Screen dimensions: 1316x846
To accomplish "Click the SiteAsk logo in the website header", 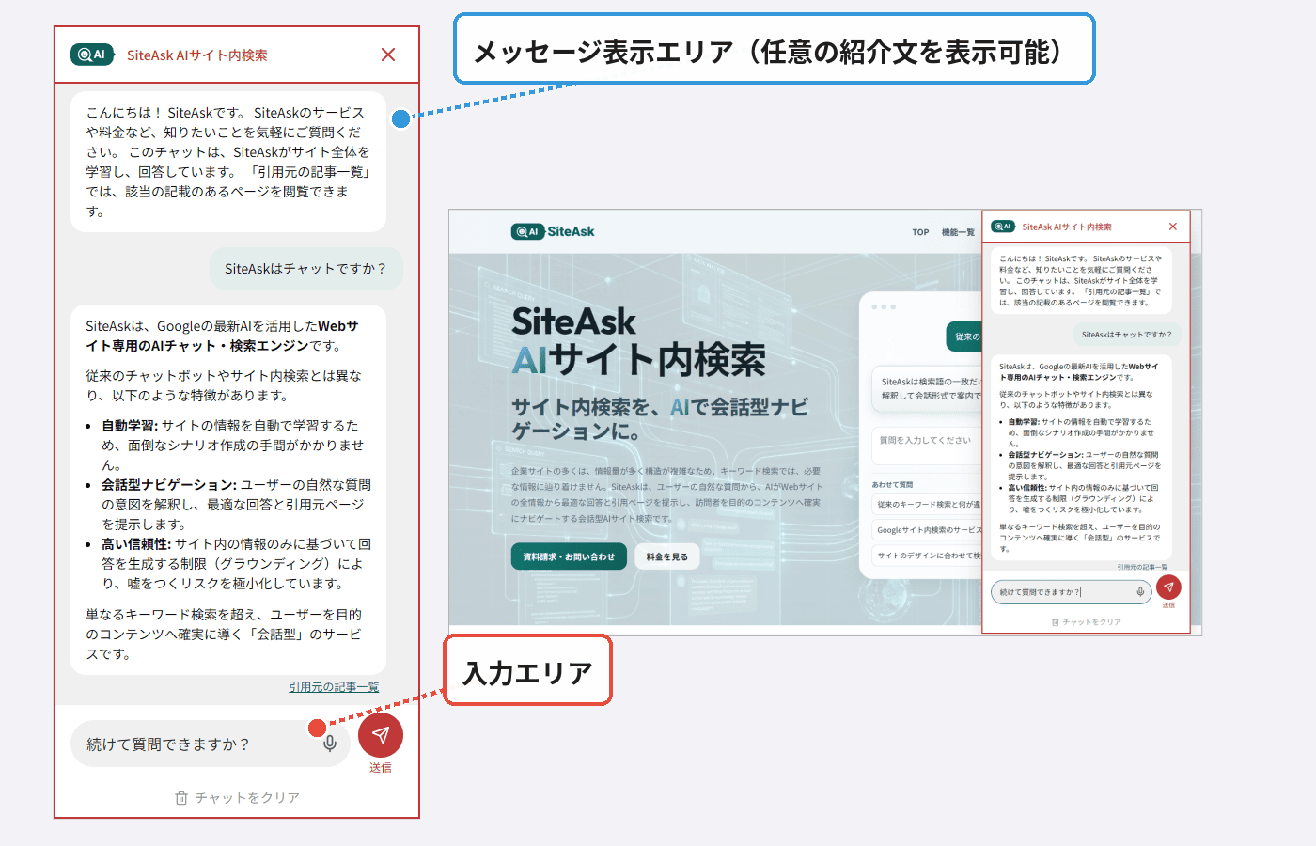I will click(x=553, y=231).
